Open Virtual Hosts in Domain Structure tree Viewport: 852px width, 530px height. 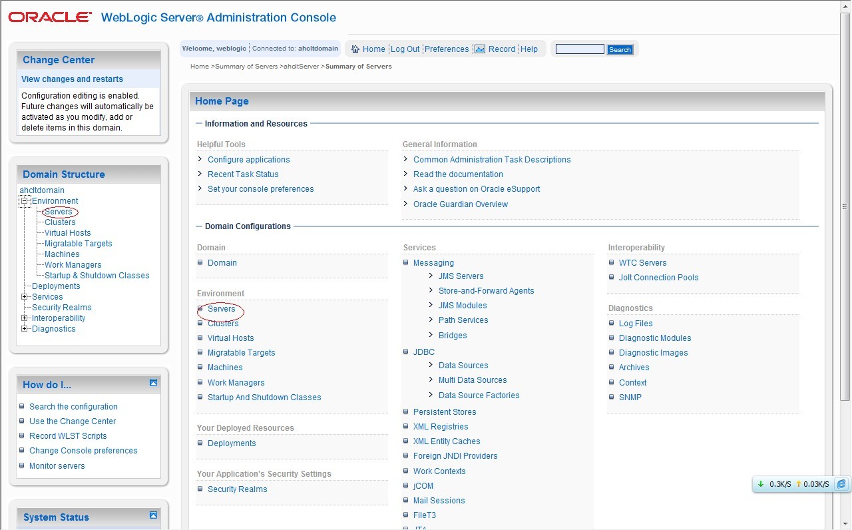click(x=68, y=233)
